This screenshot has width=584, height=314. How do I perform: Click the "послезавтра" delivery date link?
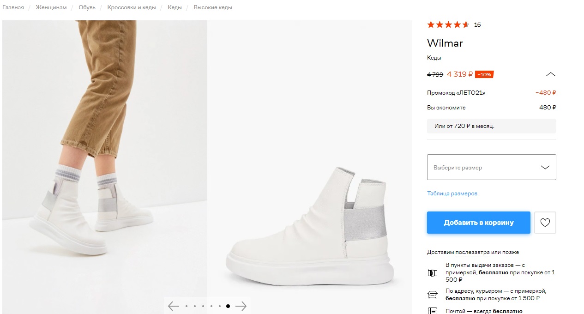click(x=473, y=252)
